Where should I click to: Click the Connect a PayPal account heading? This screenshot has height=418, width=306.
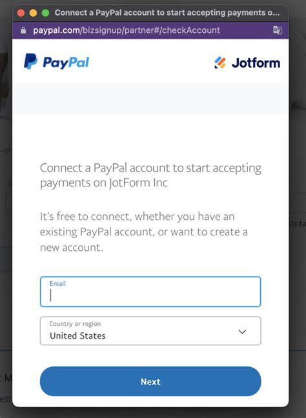click(x=150, y=175)
